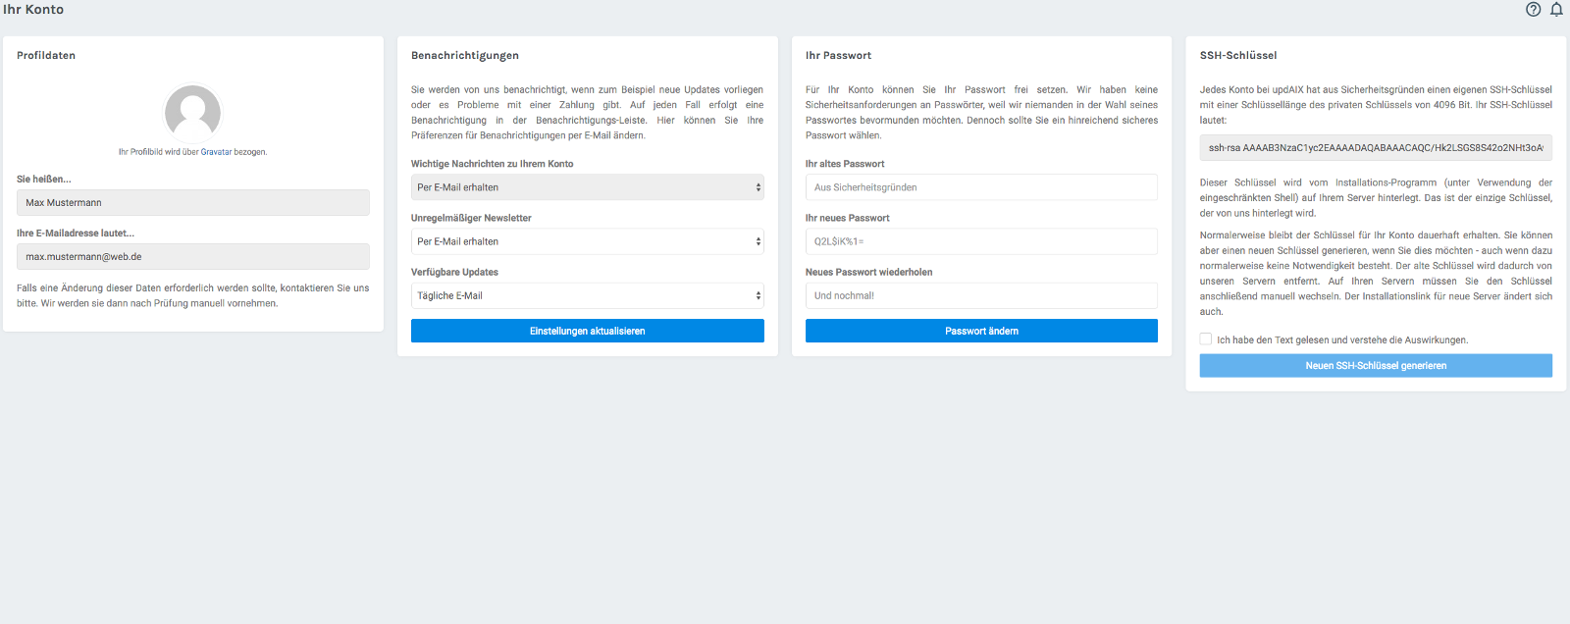Open the 'Verfügbare Updates' dropdown
The image size is (1570, 624).
click(587, 295)
